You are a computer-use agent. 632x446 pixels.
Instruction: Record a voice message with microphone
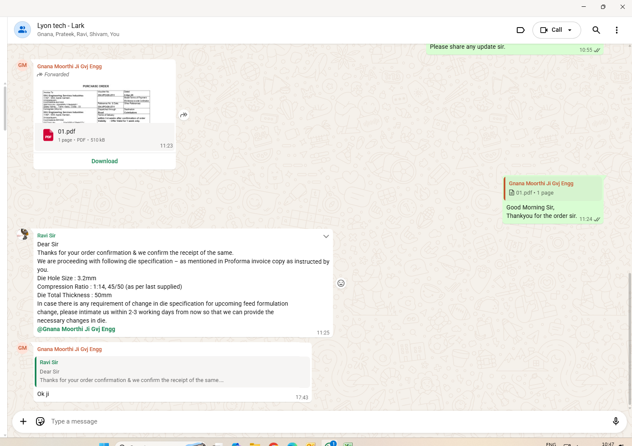[x=615, y=421]
